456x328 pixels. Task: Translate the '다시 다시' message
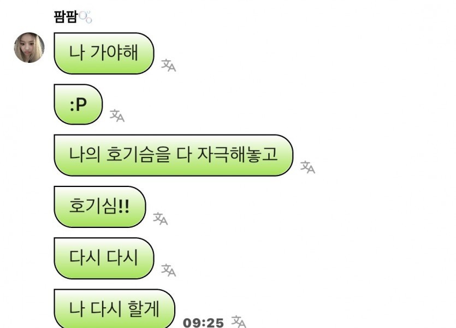tap(169, 270)
